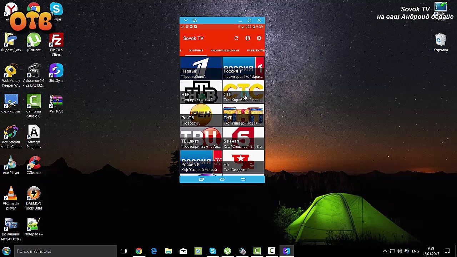Open the Ace Stream Media Center shortcut

point(11,137)
